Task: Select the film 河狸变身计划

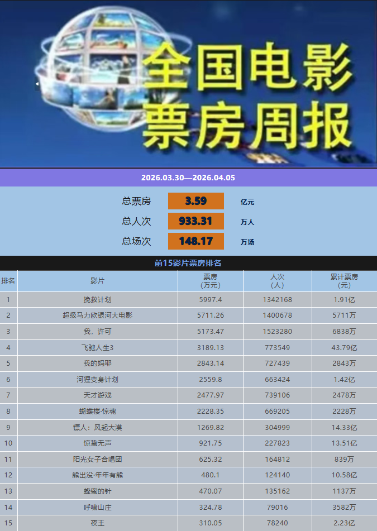Action: point(98,380)
